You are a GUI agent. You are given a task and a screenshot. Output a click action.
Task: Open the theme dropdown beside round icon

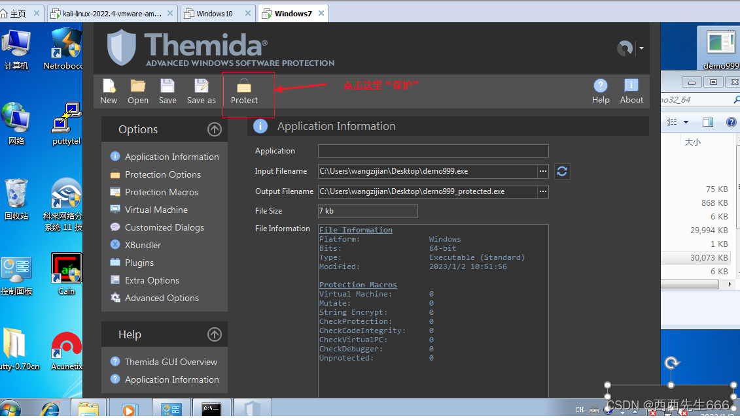click(x=641, y=48)
